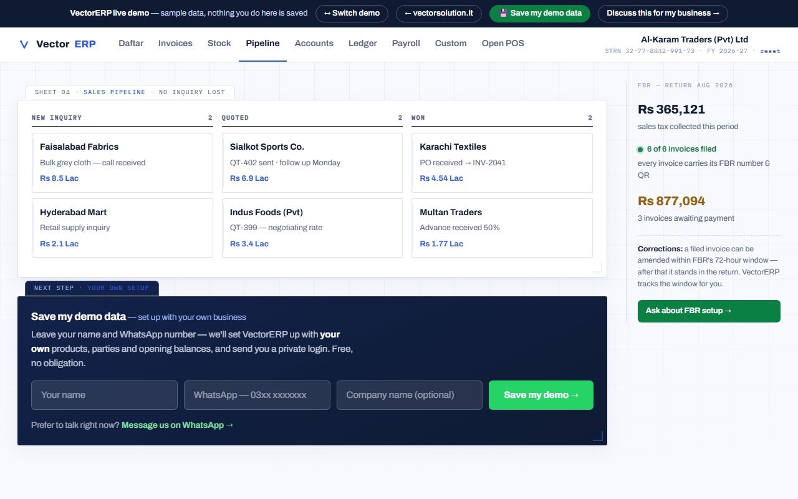Go to the Stock tab
Screen dimensions: 798x499
click(219, 44)
